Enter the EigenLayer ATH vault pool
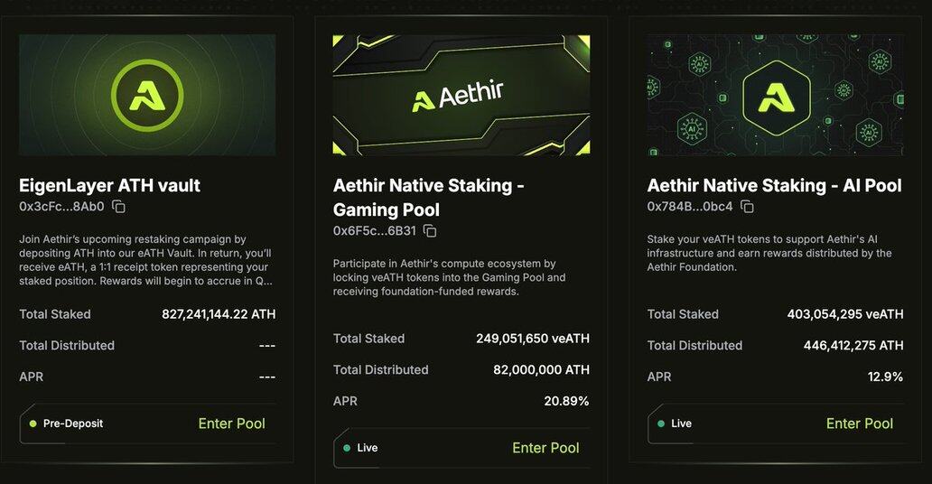Image resolution: width=932 pixels, height=484 pixels. (231, 423)
